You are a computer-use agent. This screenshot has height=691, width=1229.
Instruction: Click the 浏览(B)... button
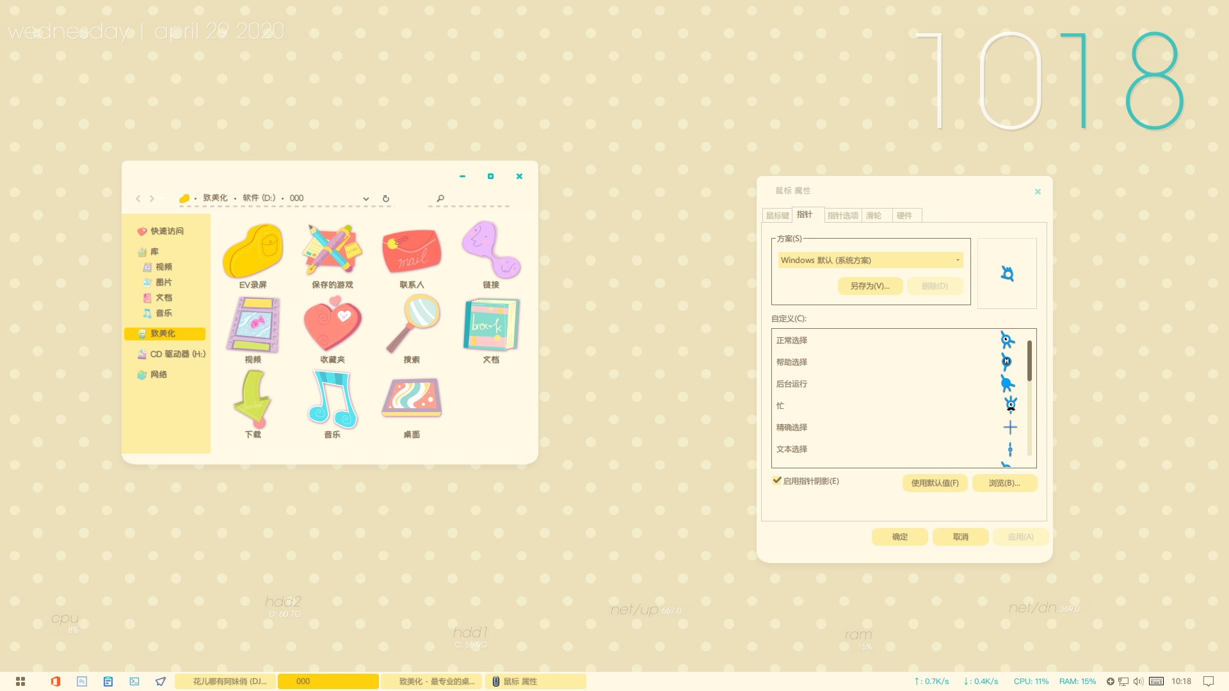coord(1004,483)
